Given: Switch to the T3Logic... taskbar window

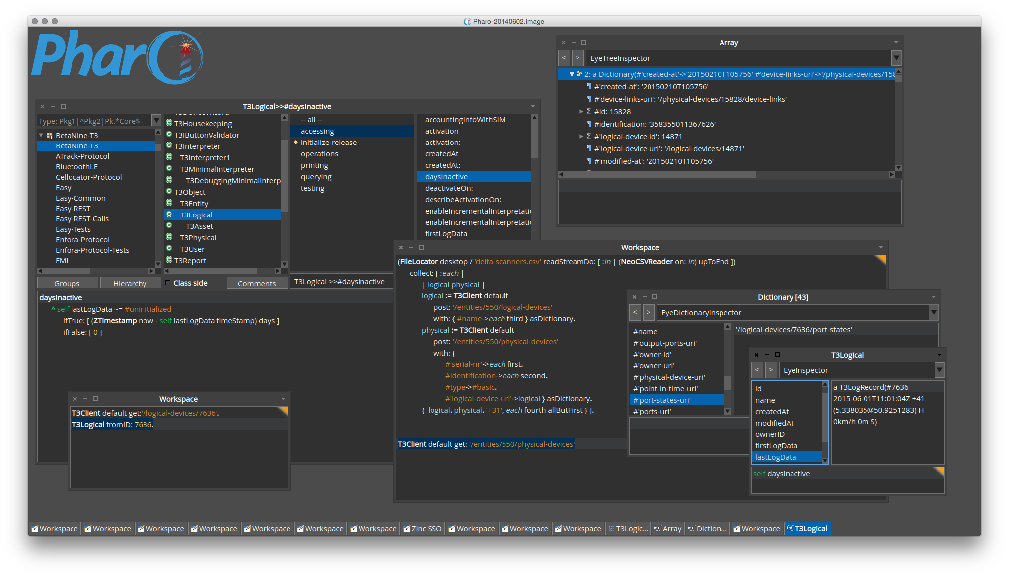Looking at the screenshot, I should [x=628, y=529].
